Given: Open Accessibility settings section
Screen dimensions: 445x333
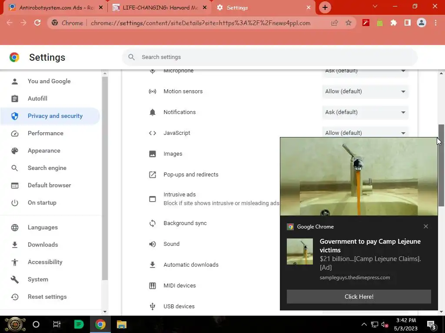Looking at the screenshot, I should click(x=50, y=262).
